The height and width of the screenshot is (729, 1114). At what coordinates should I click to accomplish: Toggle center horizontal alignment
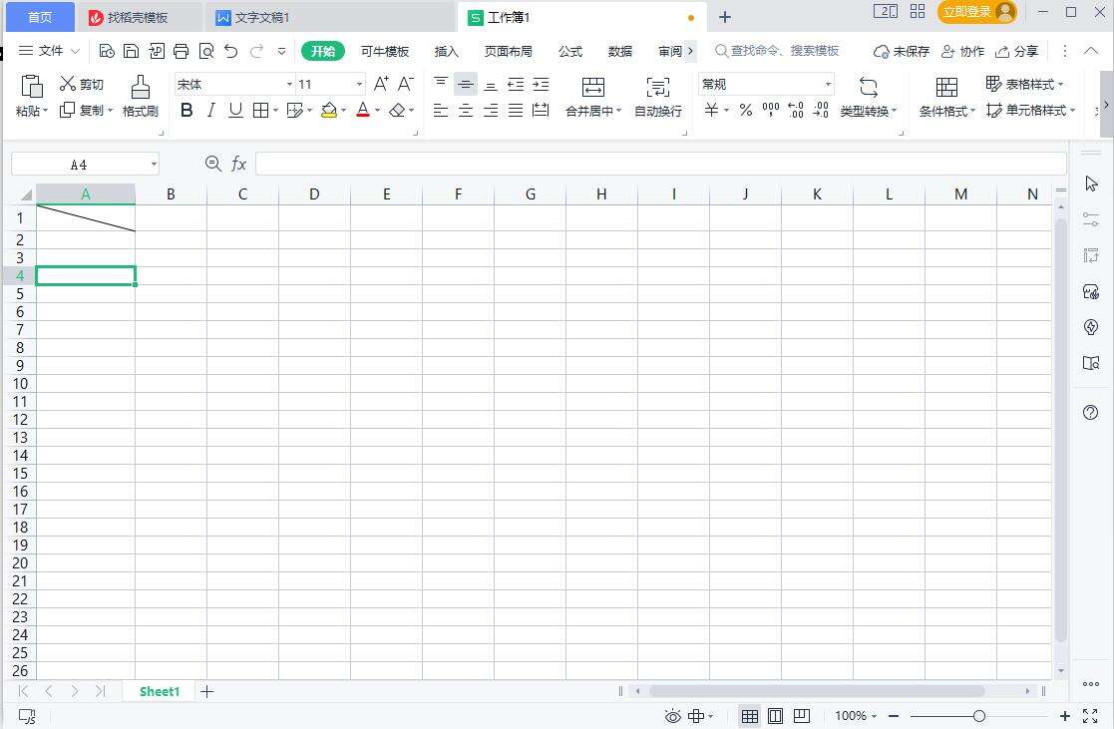click(x=466, y=110)
